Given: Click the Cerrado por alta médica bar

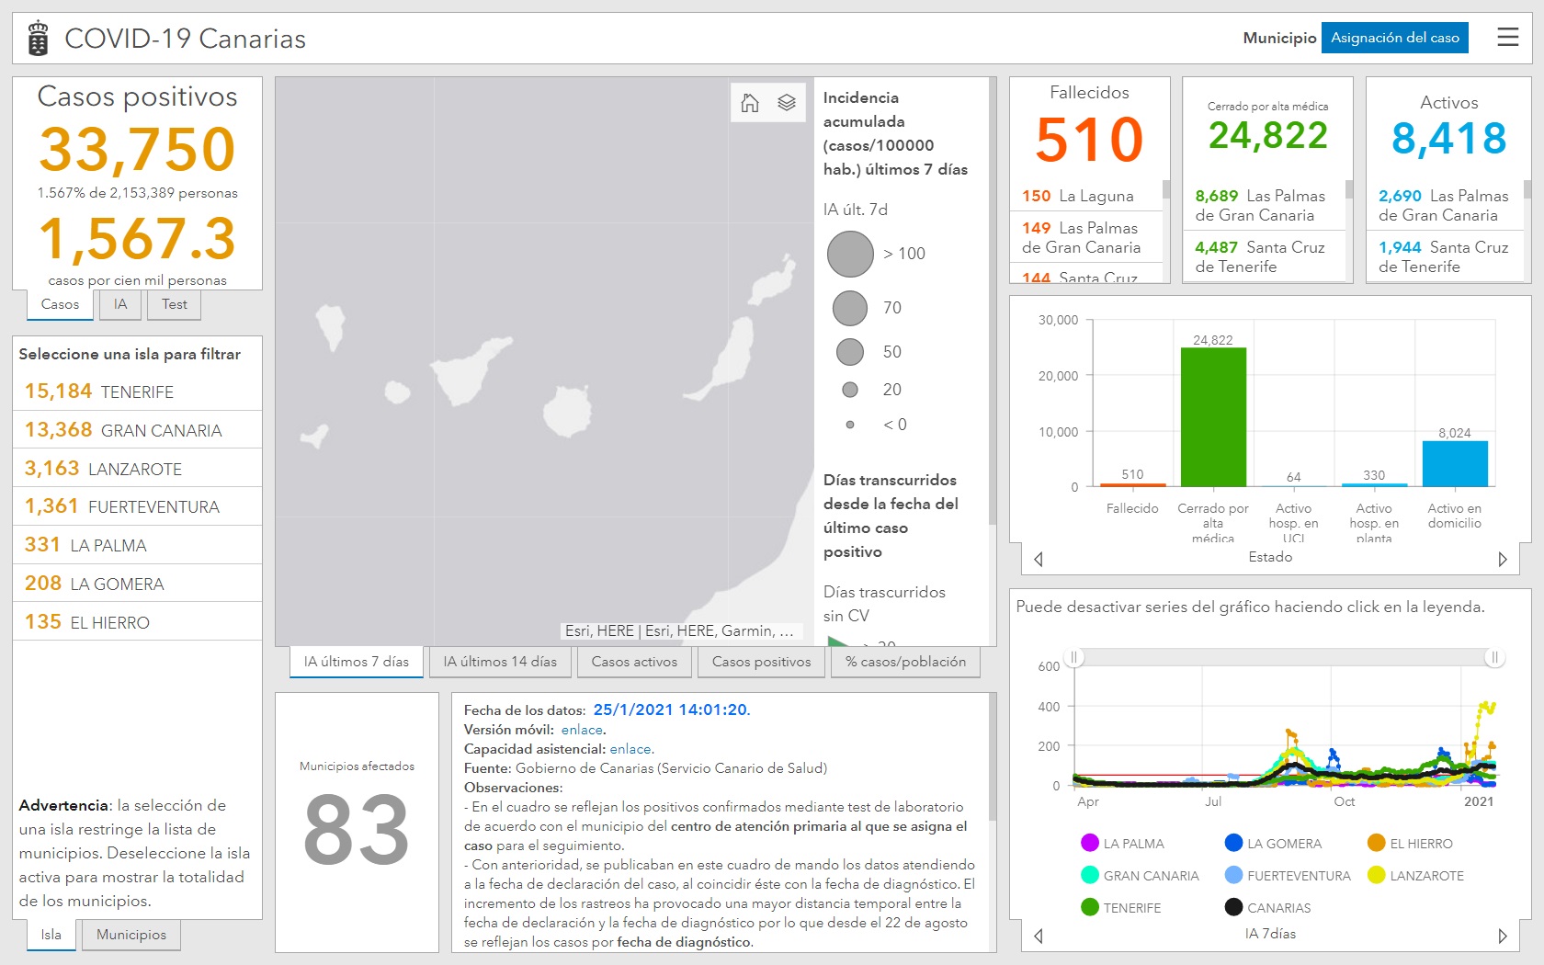Looking at the screenshot, I should pos(1213,416).
